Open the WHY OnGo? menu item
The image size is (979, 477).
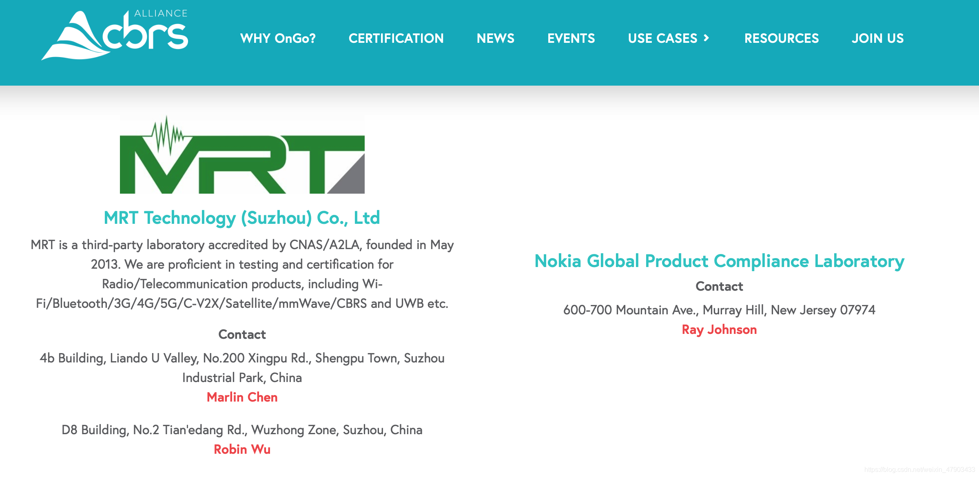point(278,38)
